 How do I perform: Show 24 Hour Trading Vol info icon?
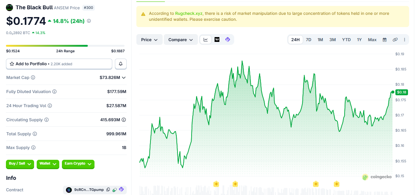click(x=50, y=106)
